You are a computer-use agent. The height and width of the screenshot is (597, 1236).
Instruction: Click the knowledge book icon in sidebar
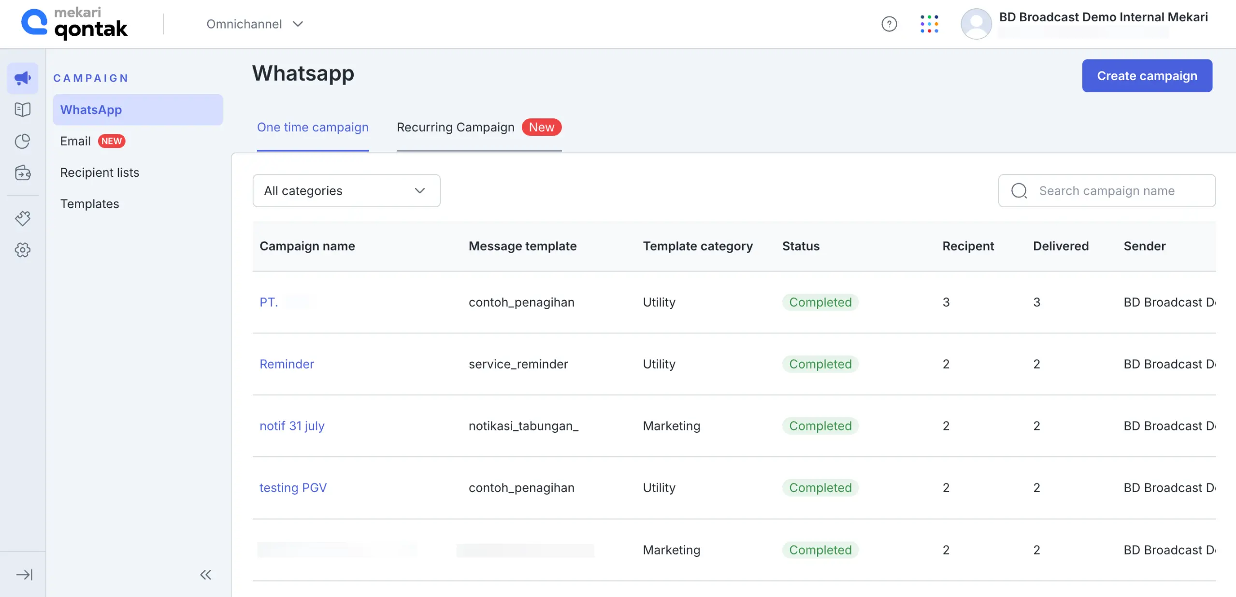coord(22,109)
